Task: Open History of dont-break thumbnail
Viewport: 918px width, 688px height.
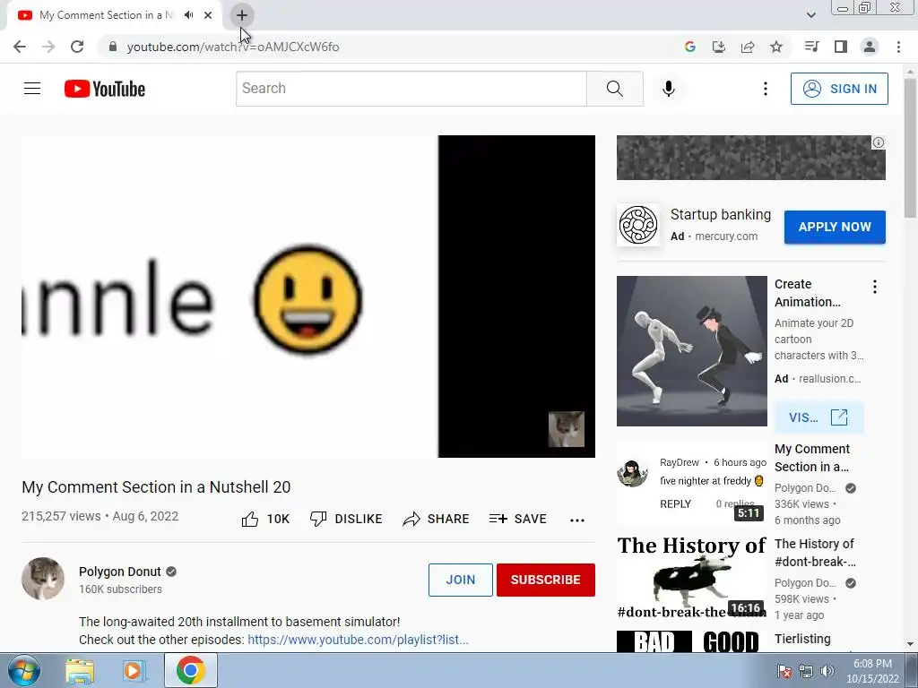Action: 691,580
